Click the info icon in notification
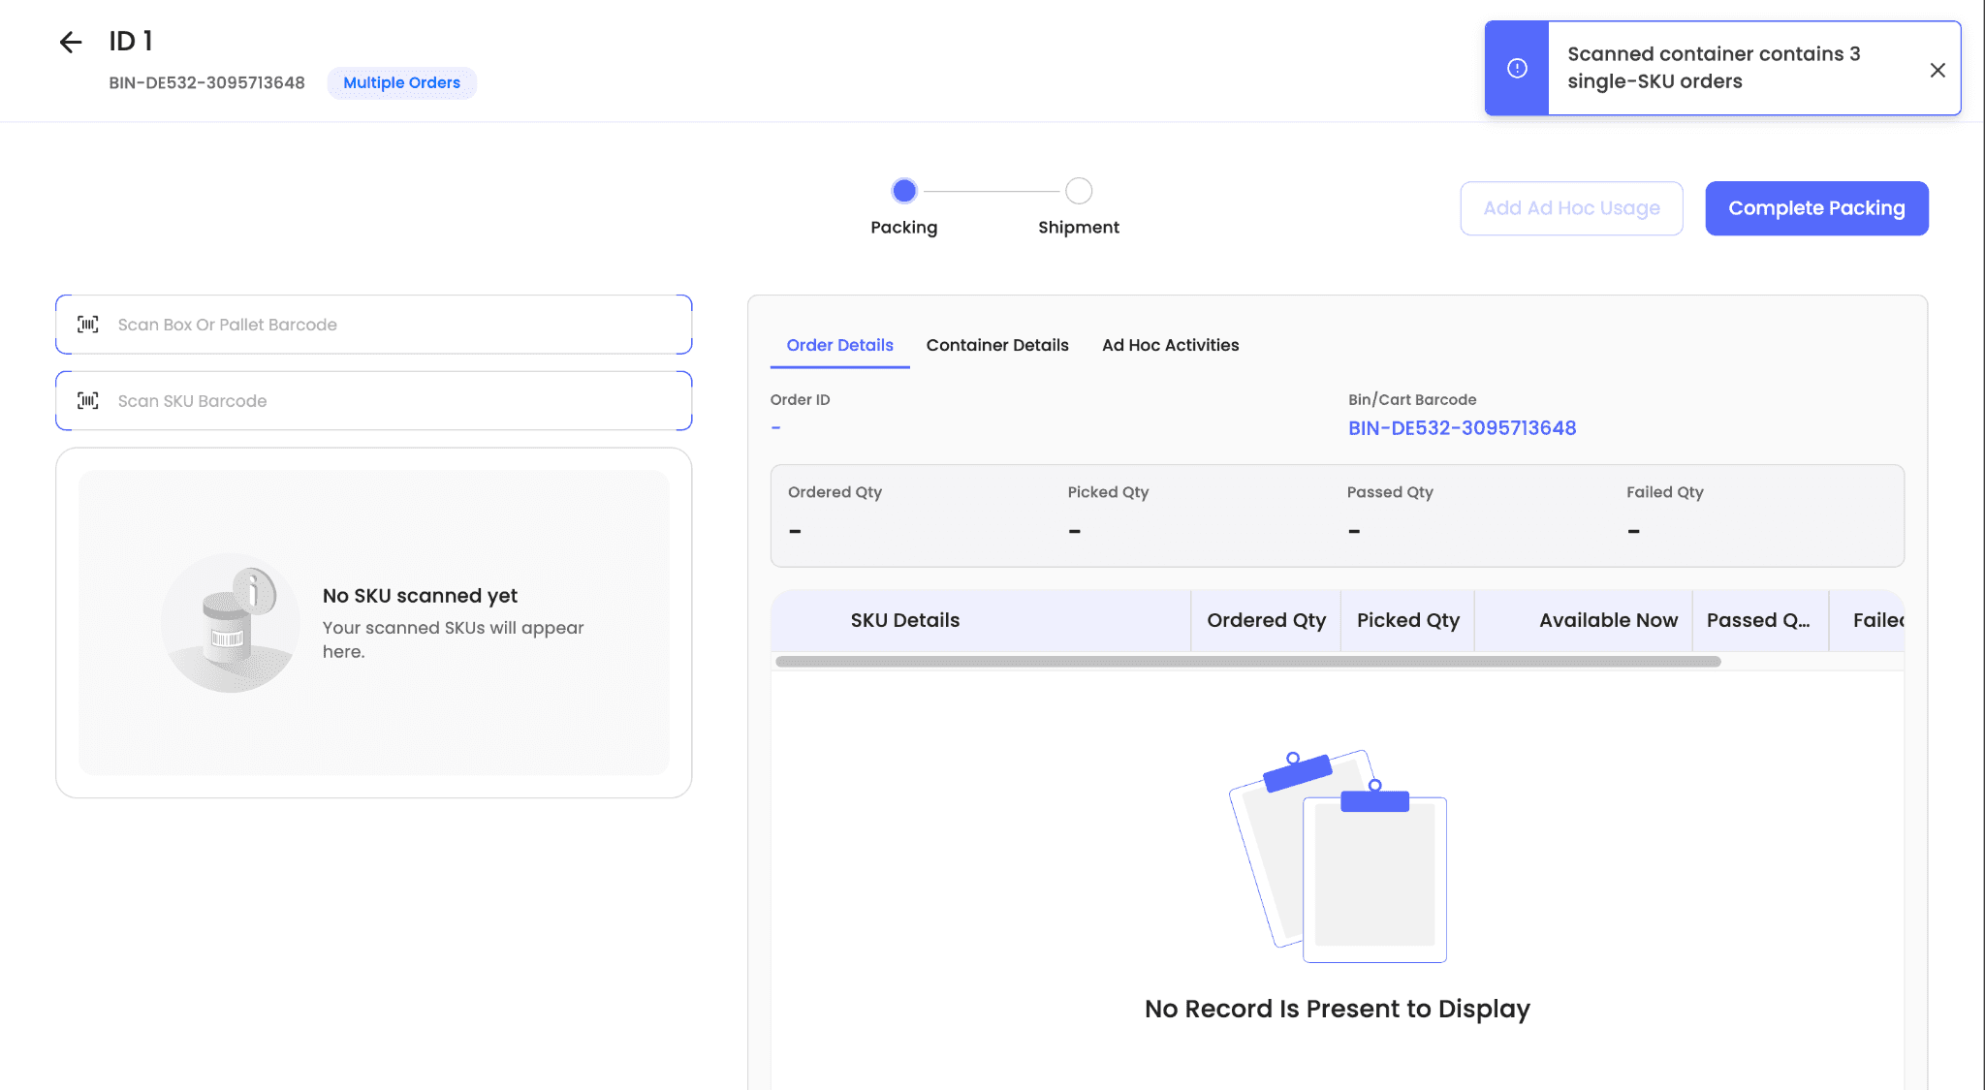Image resolution: width=1985 pixels, height=1090 pixels. tap(1517, 68)
